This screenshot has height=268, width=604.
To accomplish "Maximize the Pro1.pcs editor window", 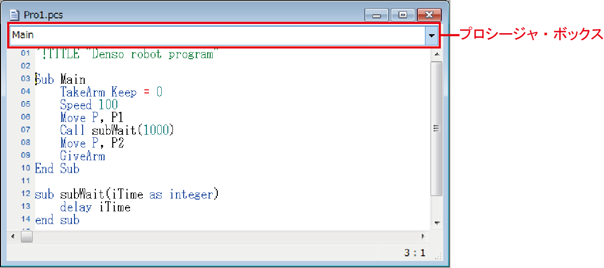I will click(402, 15).
